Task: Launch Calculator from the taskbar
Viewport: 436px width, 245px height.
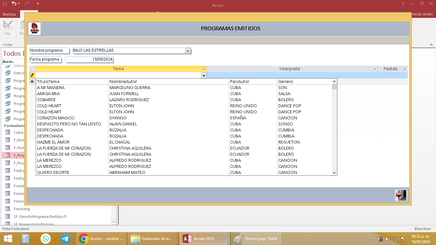Action: coord(26,239)
